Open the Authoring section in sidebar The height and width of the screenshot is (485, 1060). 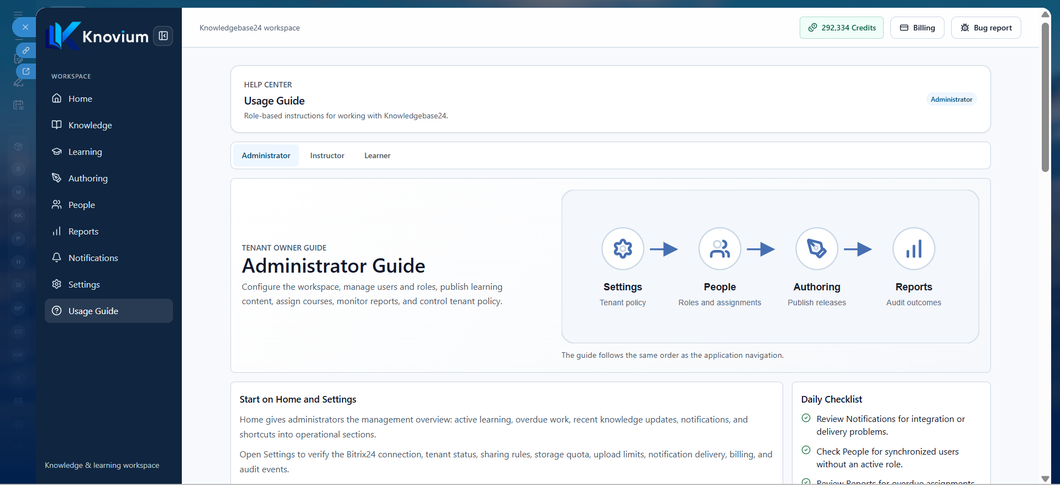click(x=109, y=178)
